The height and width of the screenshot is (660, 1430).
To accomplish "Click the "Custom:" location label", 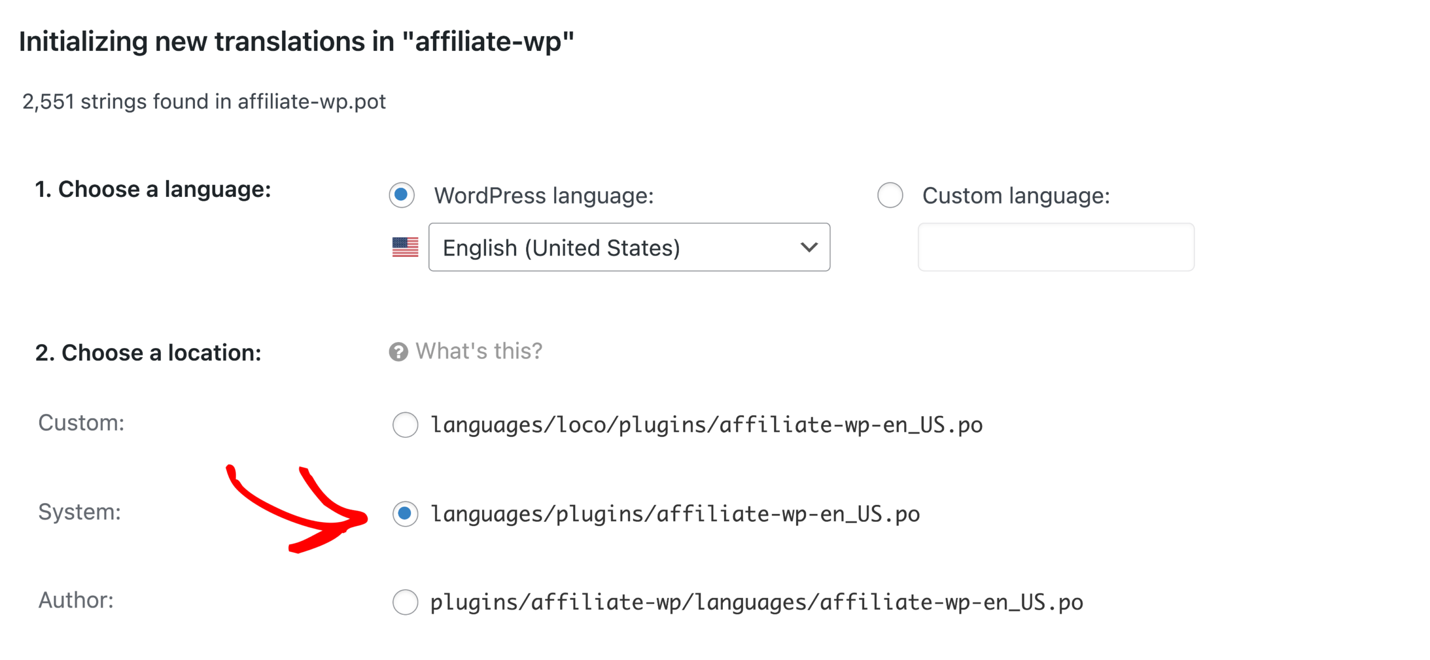I will [x=81, y=423].
